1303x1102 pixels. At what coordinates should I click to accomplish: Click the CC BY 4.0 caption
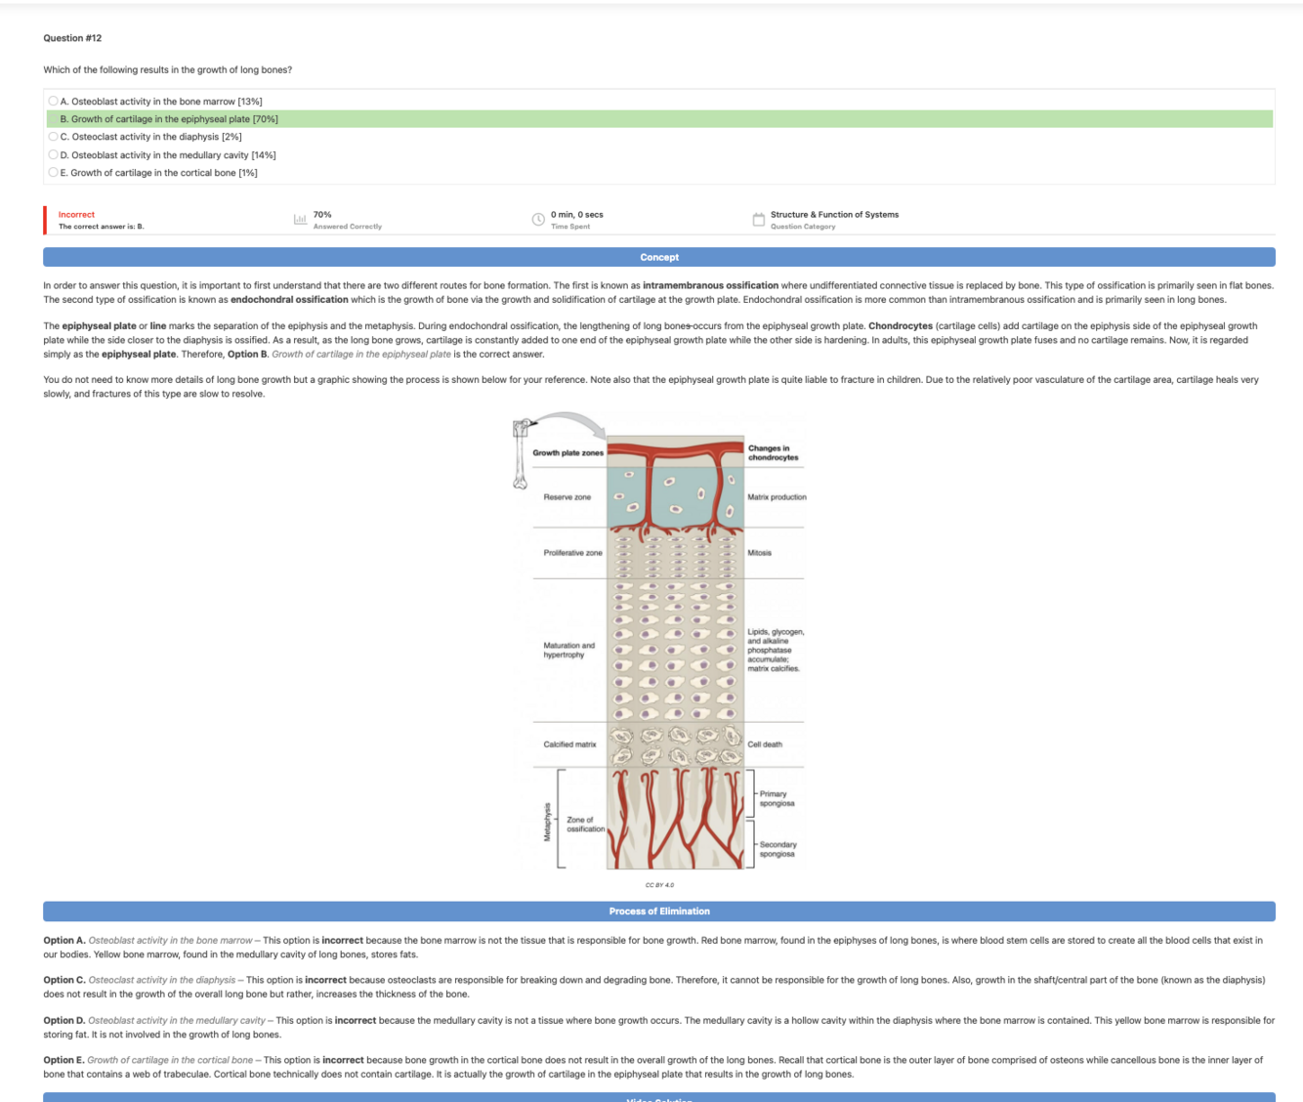(x=659, y=885)
